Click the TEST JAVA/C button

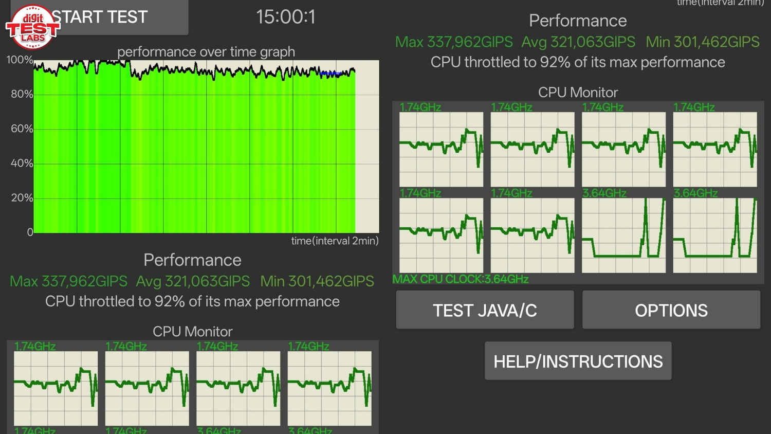click(x=485, y=310)
